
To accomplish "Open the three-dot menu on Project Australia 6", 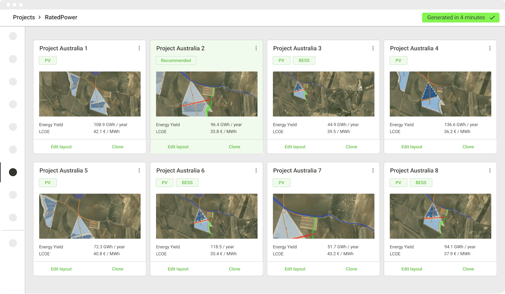I will [256, 171].
